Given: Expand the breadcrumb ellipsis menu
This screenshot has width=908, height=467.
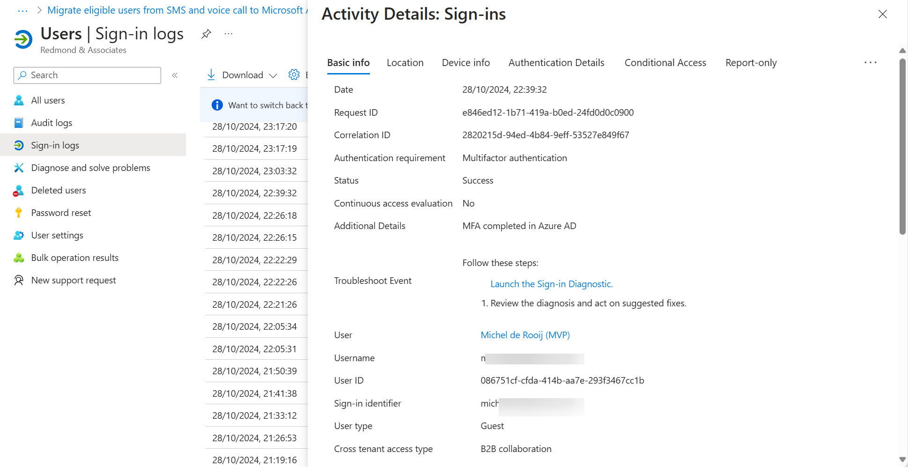Looking at the screenshot, I should [22, 10].
